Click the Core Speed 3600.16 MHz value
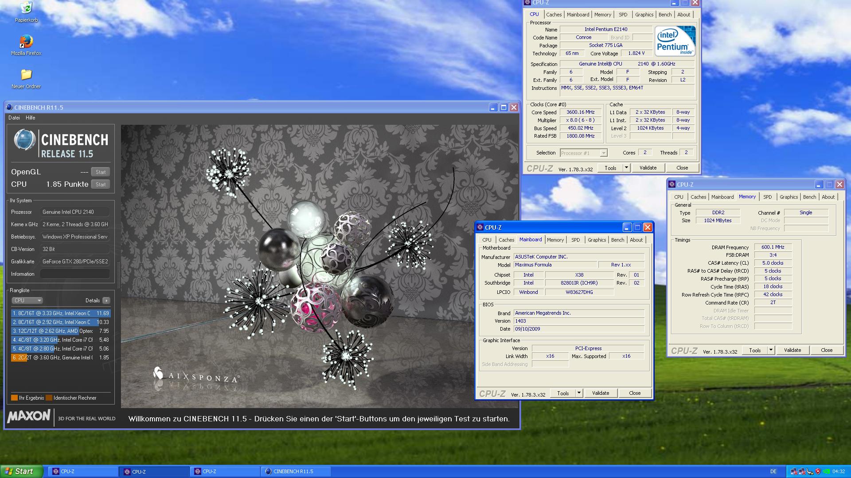The height and width of the screenshot is (478, 851). 580,112
